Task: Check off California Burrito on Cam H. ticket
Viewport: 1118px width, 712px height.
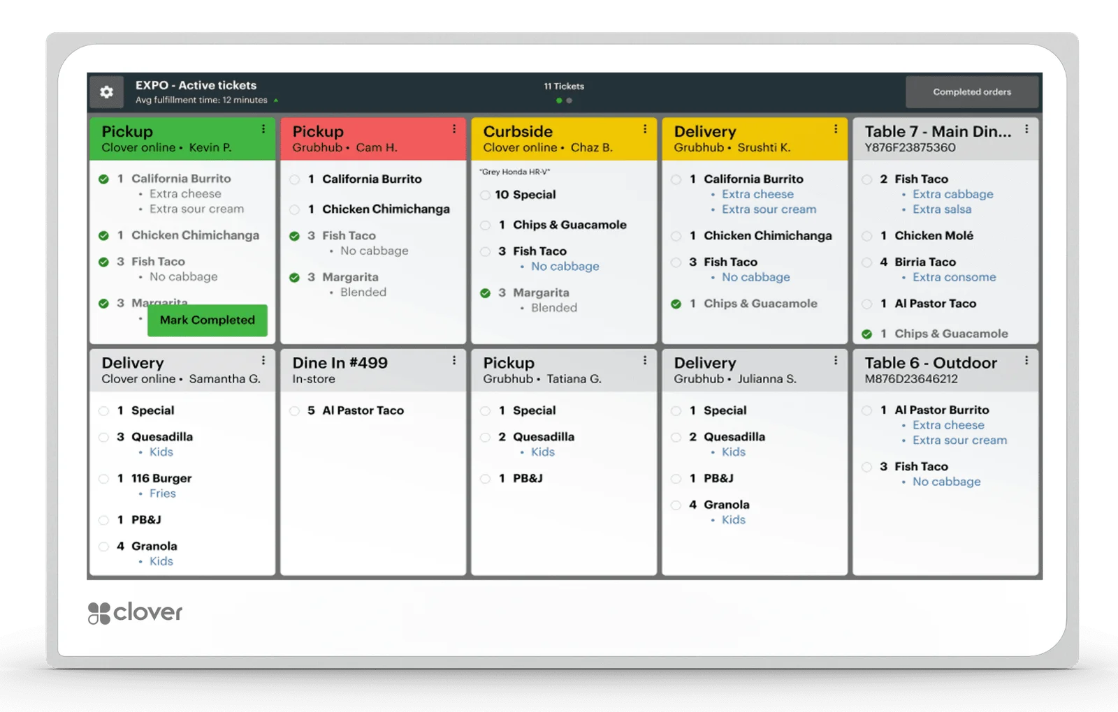Action: coord(295,179)
